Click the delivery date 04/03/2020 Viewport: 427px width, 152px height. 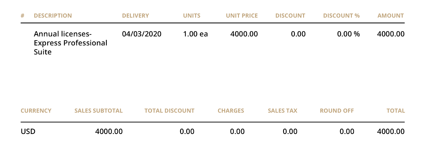(142, 34)
